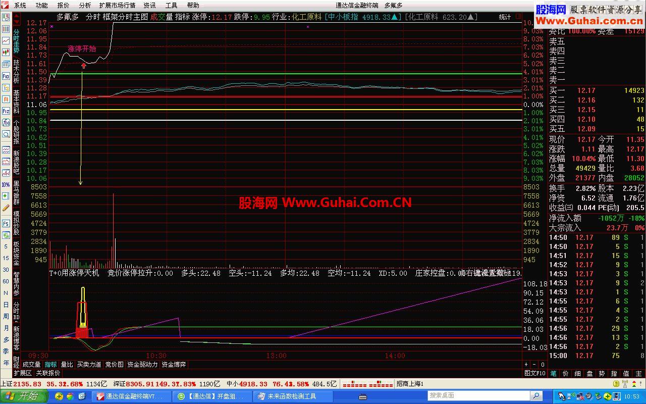Click the magnifier search icon in sidebar
The height and width of the screenshot is (404, 646).
(6, 134)
